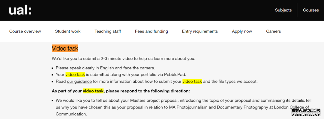Open the Careers tab

pyautogui.click(x=273, y=31)
